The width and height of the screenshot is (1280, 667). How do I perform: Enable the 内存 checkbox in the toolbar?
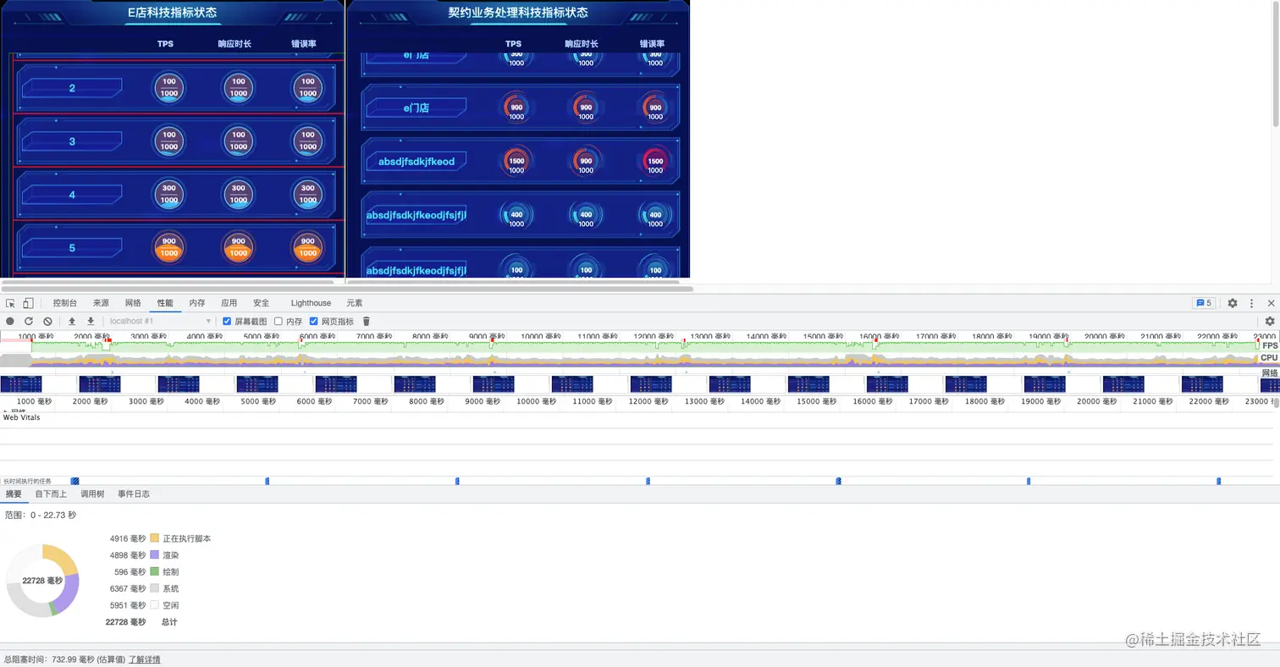279,322
